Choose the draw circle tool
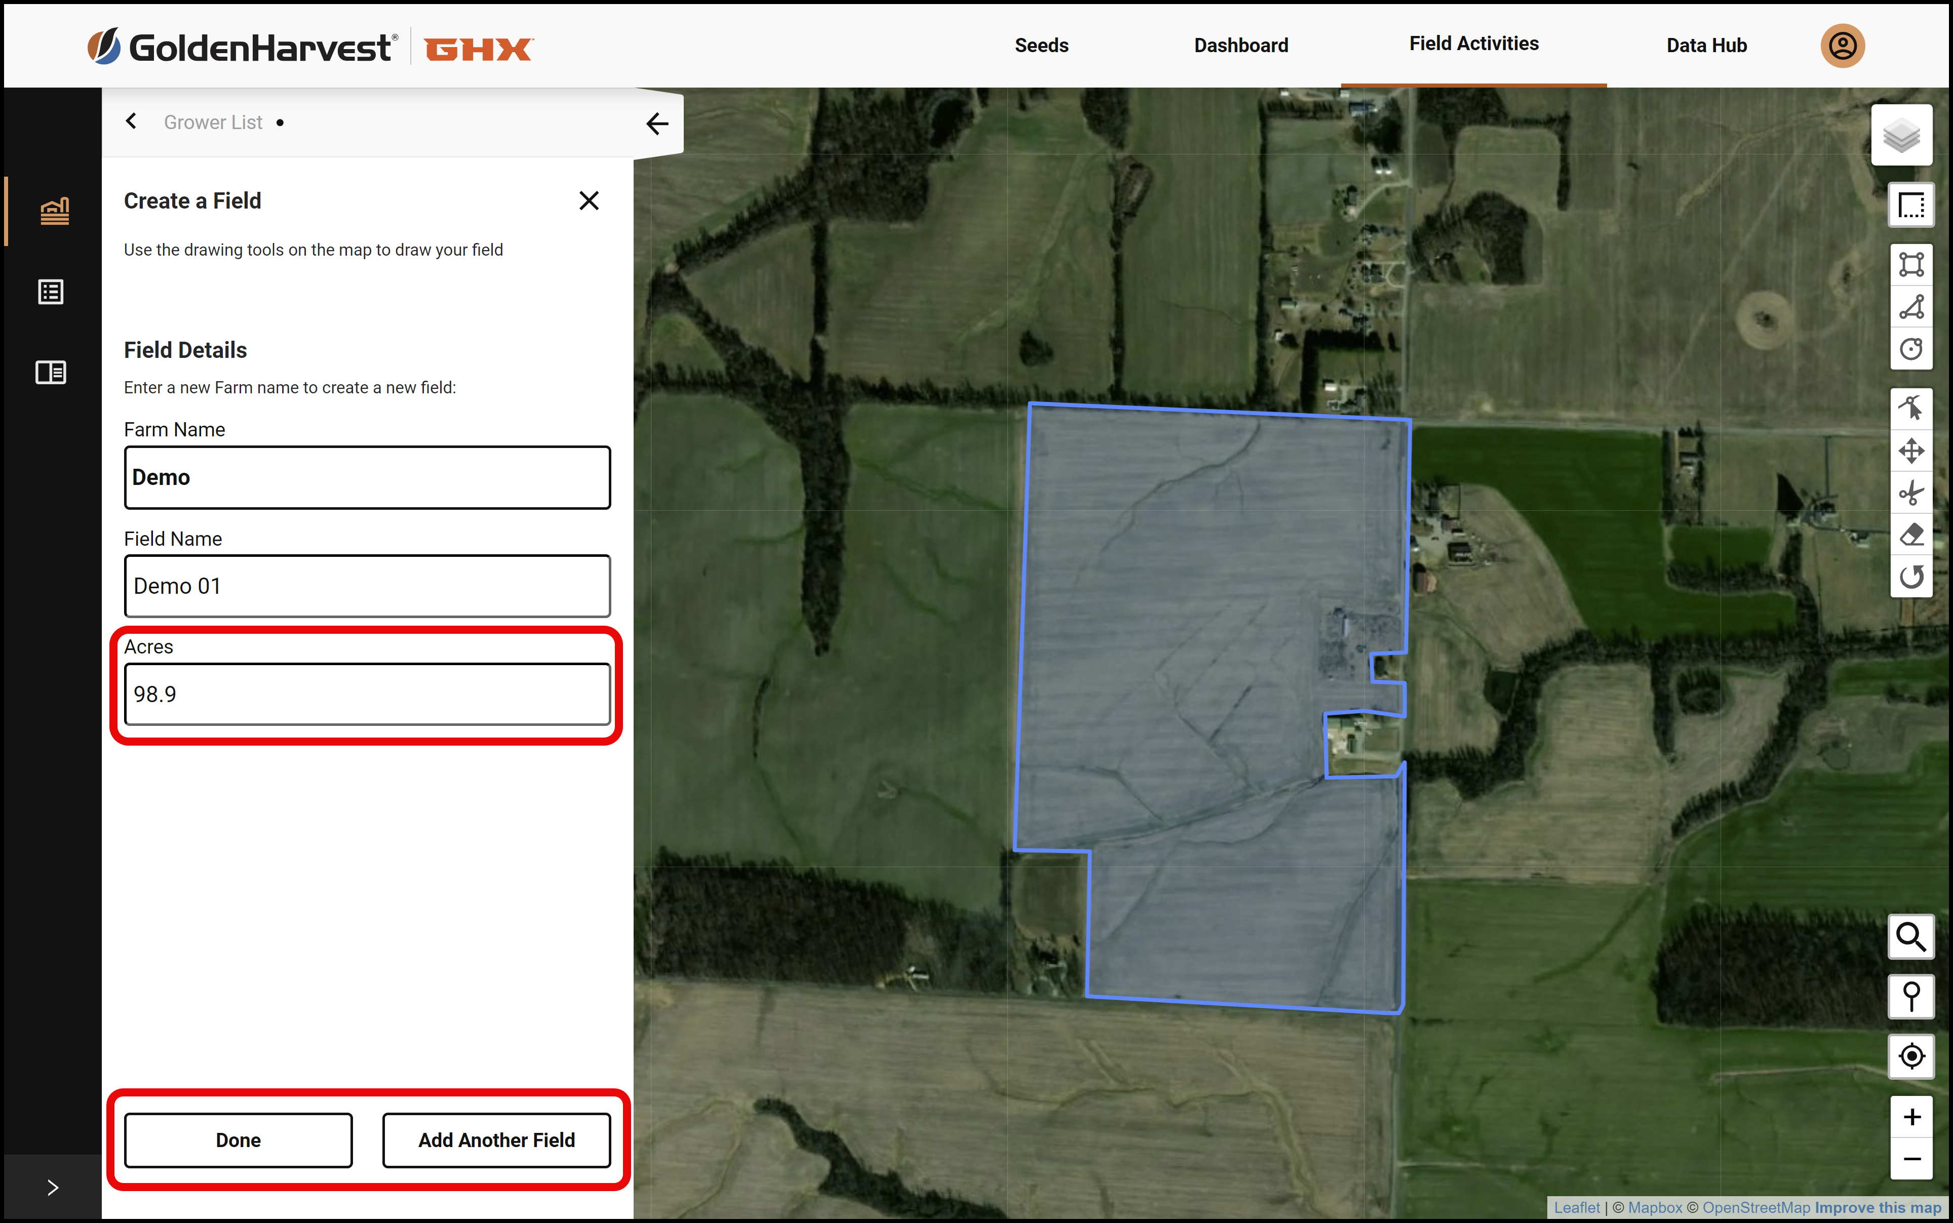The height and width of the screenshot is (1223, 1953). tap(1911, 349)
